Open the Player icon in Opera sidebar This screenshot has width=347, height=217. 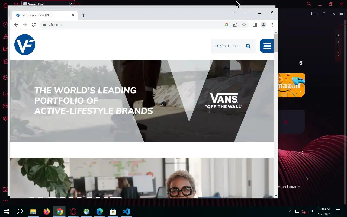[5, 78]
